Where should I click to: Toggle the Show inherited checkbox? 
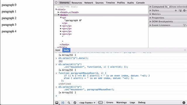[168, 7]
